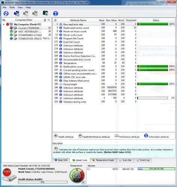Click the refresh disk status toolbar icon

click(6, 13)
